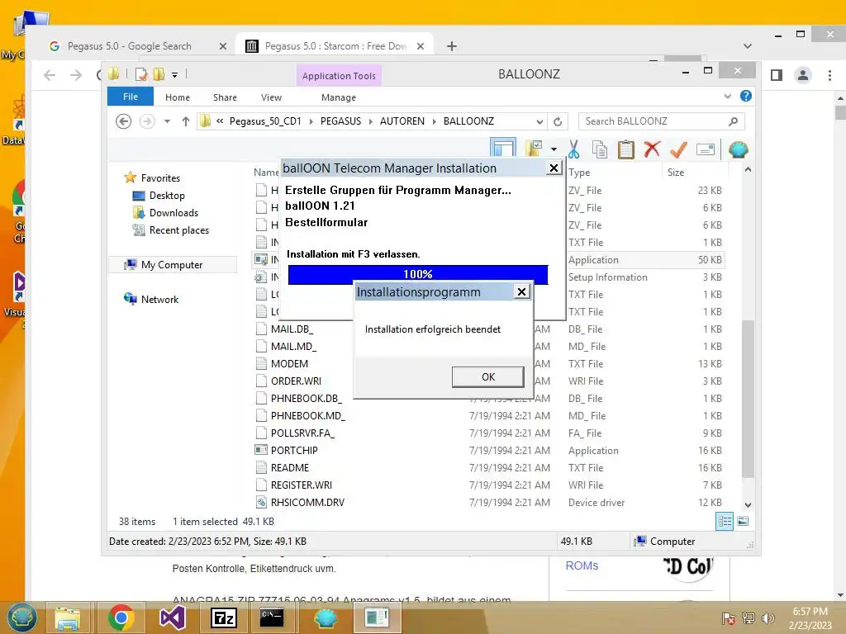Toggle the Chrome side panel icon
The width and height of the screenshot is (846, 634).
pos(777,75)
